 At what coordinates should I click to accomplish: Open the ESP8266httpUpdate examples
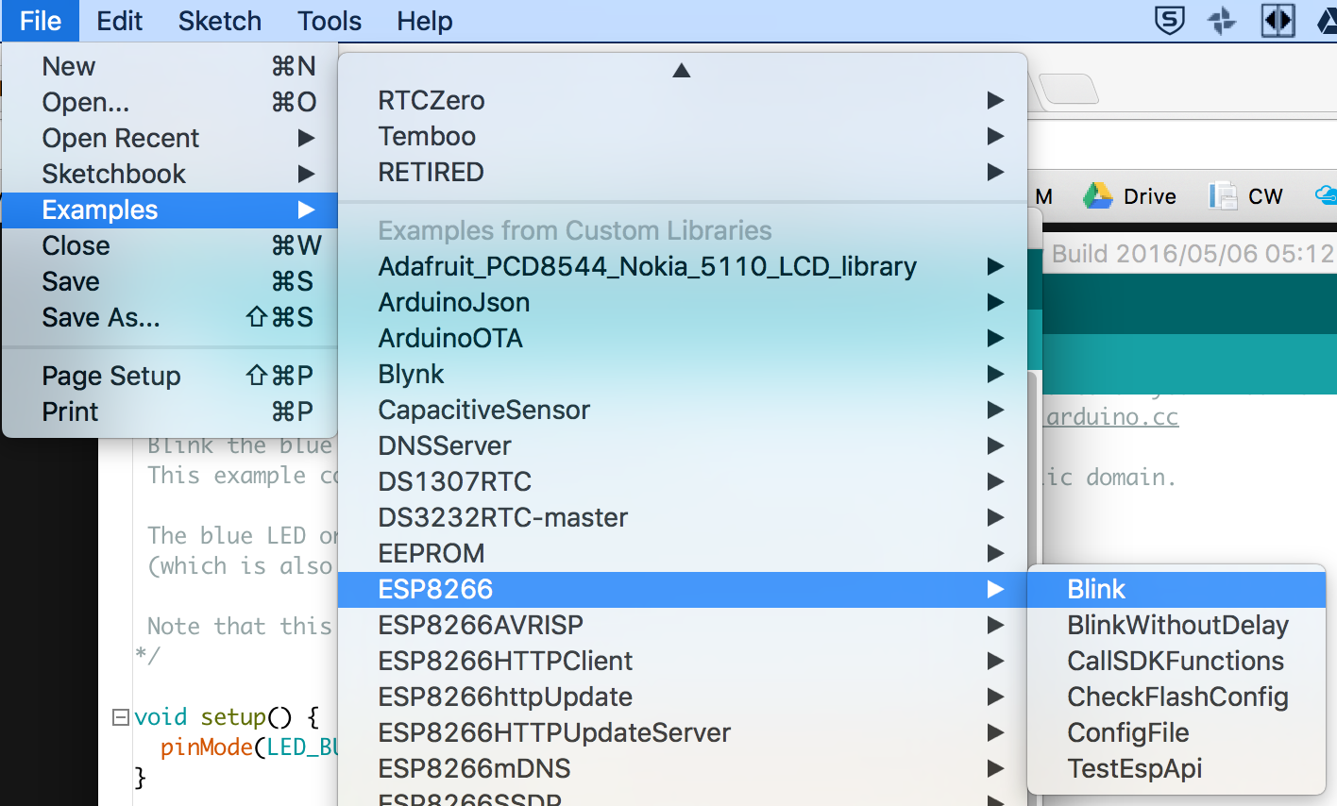(683, 697)
